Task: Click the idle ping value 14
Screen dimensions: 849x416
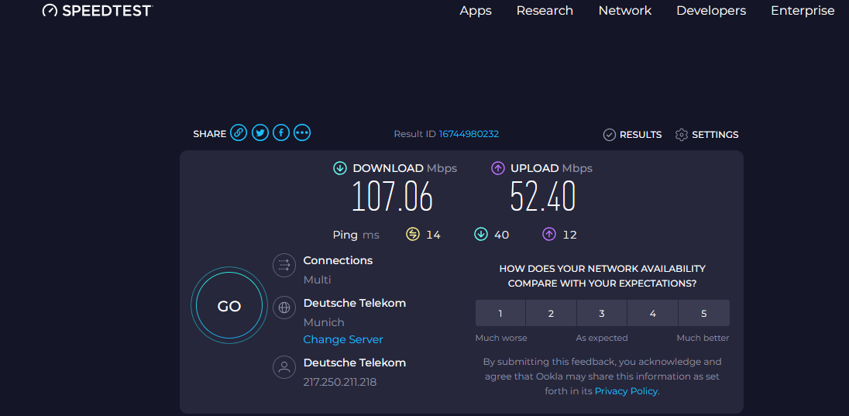Action: coord(433,235)
